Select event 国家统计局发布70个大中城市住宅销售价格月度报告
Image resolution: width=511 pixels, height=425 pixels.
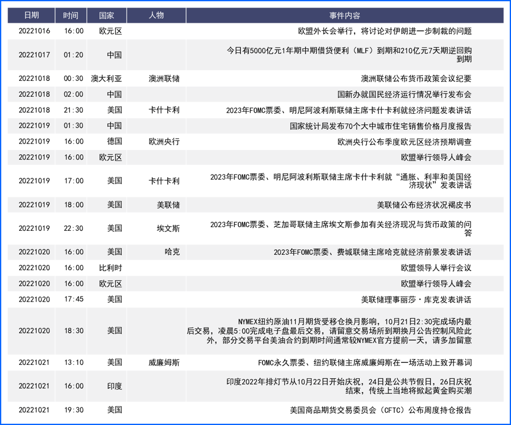(380, 126)
